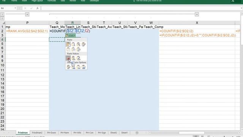The width and height of the screenshot is (243, 137).
Task: Click the Name Box showing R4
Action: [7, 8]
